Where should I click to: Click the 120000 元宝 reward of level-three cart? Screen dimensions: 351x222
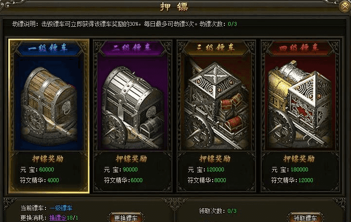pyautogui.click(x=216, y=169)
